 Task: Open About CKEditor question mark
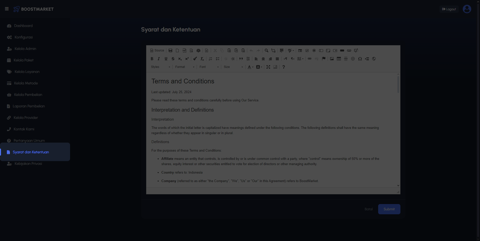(284, 67)
